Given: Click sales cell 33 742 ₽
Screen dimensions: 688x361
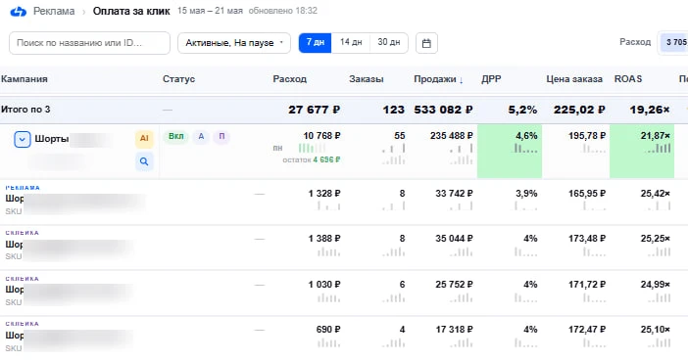Looking at the screenshot, I should (x=454, y=194).
